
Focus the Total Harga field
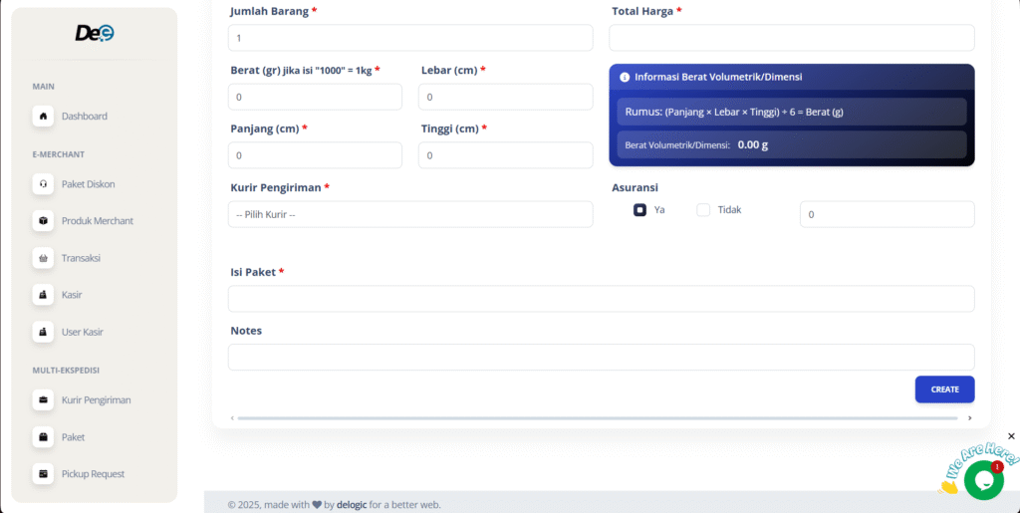point(792,38)
